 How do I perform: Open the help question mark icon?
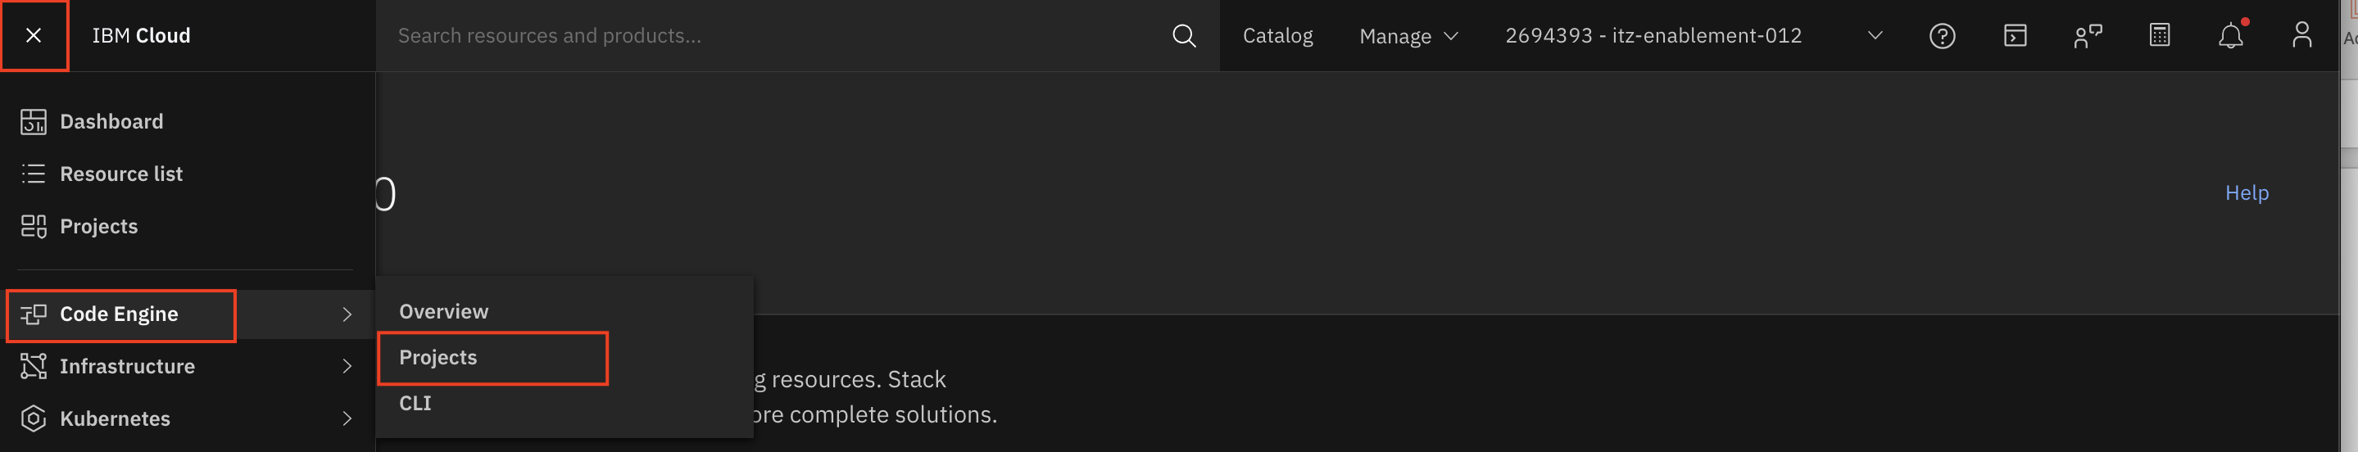click(1942, 36)
